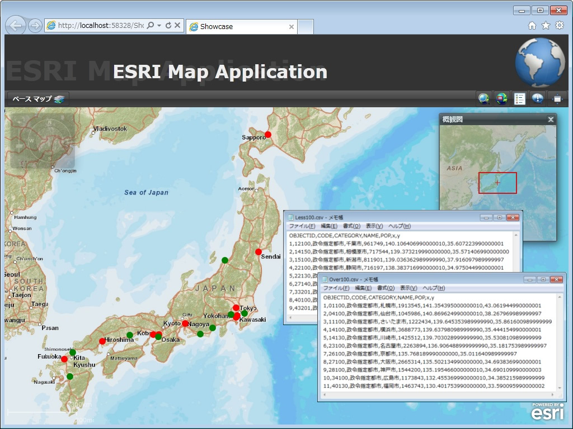Open 書式(O) menu in Over100.csv Notepad
Screen dimensions: 573x429
pos(386,288)
